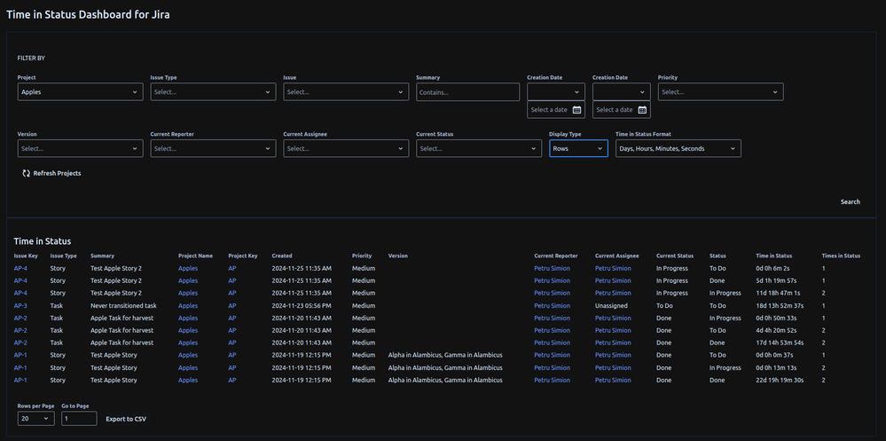Open the Current Assignee dropdown
Viewport: 886px width, 441px height.
pyautogui.click(x=346, y=149)
